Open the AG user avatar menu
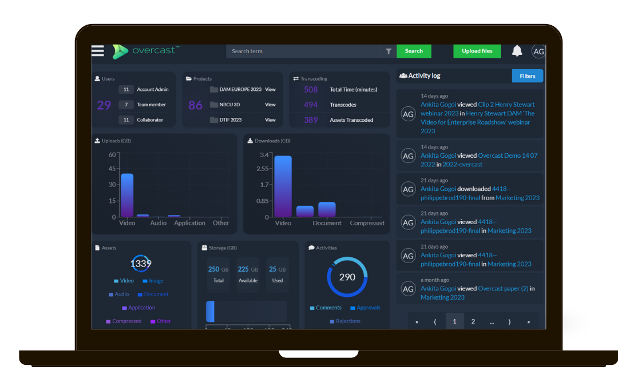Screen dimensions: 618x386 tap(538, 51)
